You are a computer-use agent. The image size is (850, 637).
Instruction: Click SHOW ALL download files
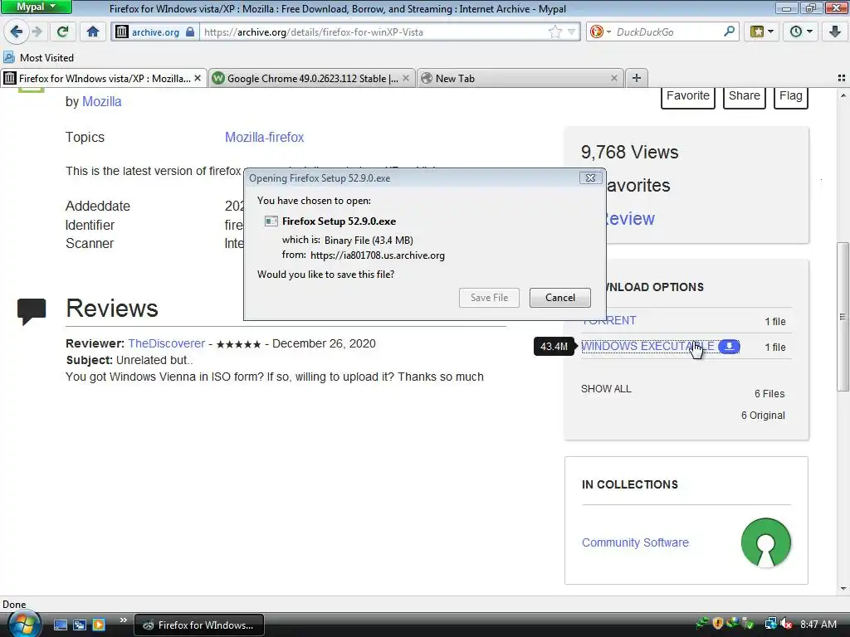606,389
